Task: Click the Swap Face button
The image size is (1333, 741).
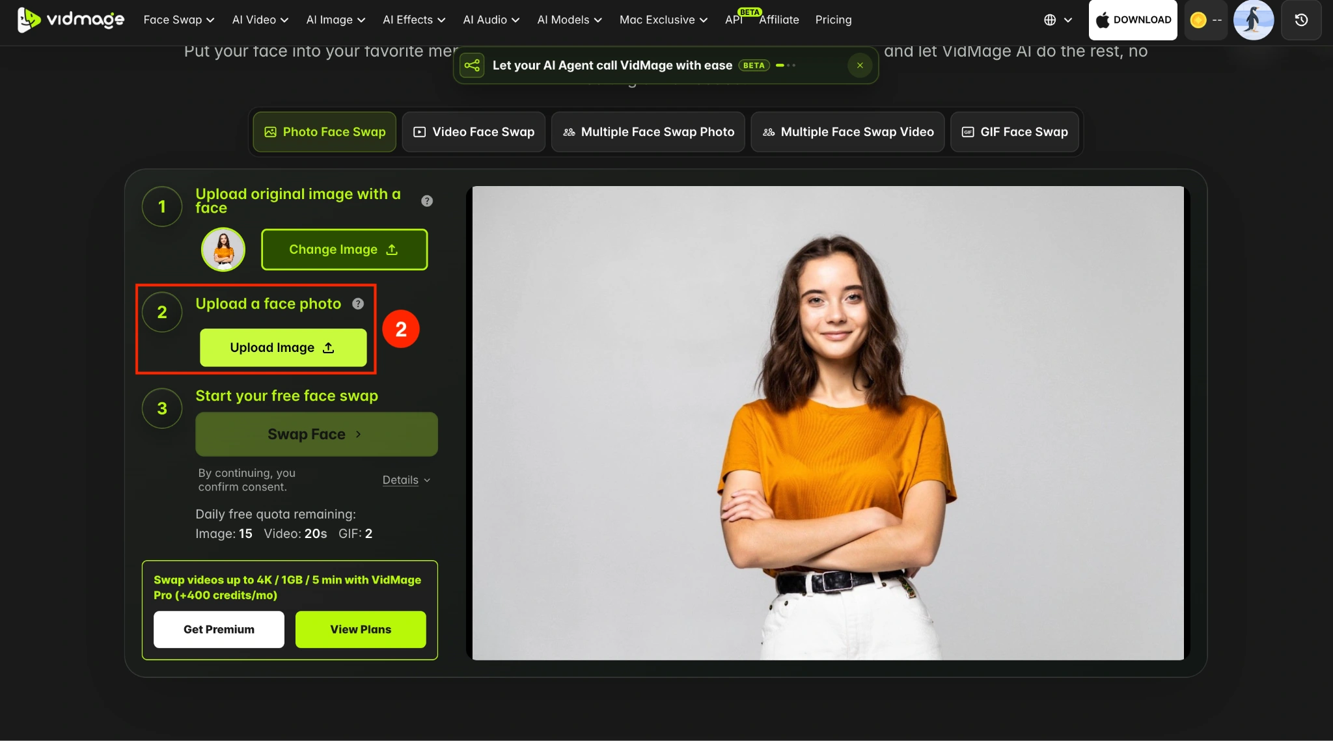Action: tap(316, 434)
